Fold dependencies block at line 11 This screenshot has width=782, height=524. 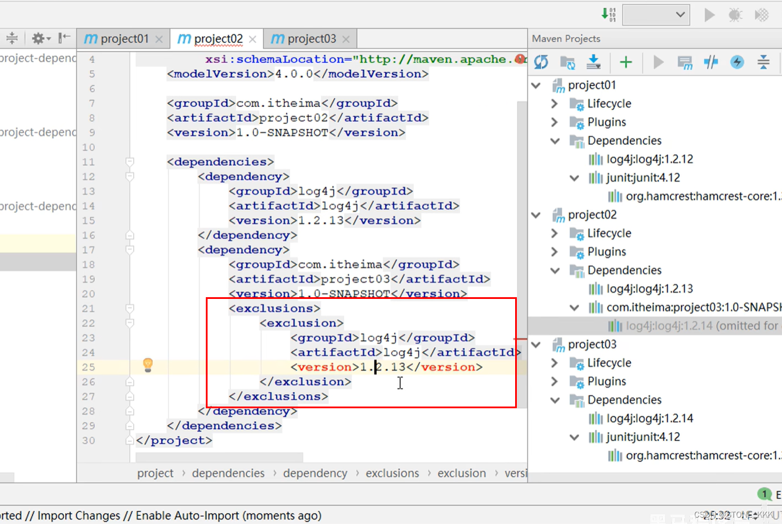[130, 162]
